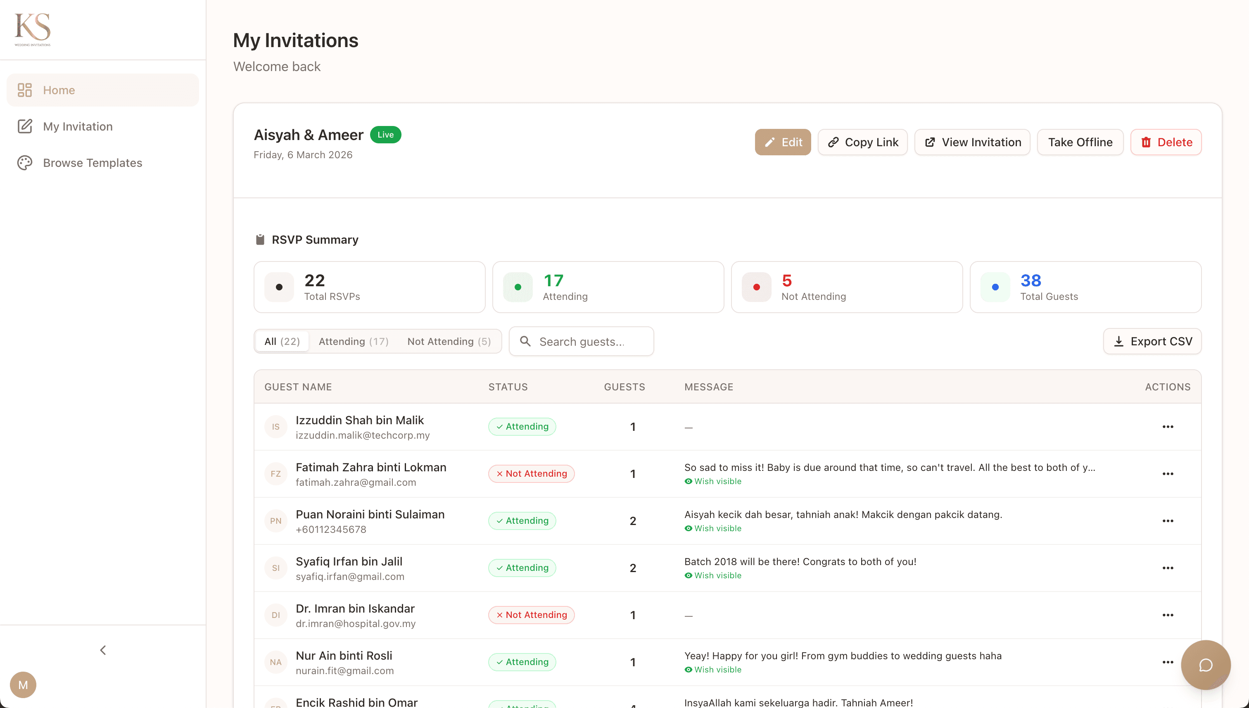Click the Take Offline button
The image size is (1249, 708).
click(x=1080, y=142)
